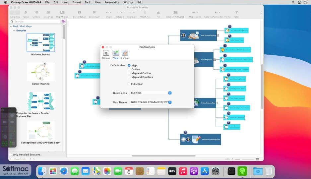Open the Insert menu
Viewport: 311px width, 179px height.
point(65,2)
